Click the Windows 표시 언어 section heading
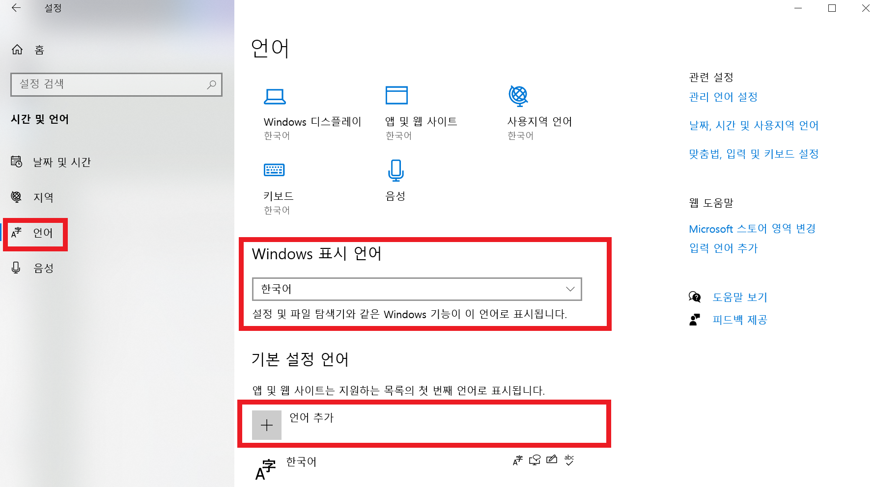The width and height of the screenshot is (875, 487). click(317, 254)
